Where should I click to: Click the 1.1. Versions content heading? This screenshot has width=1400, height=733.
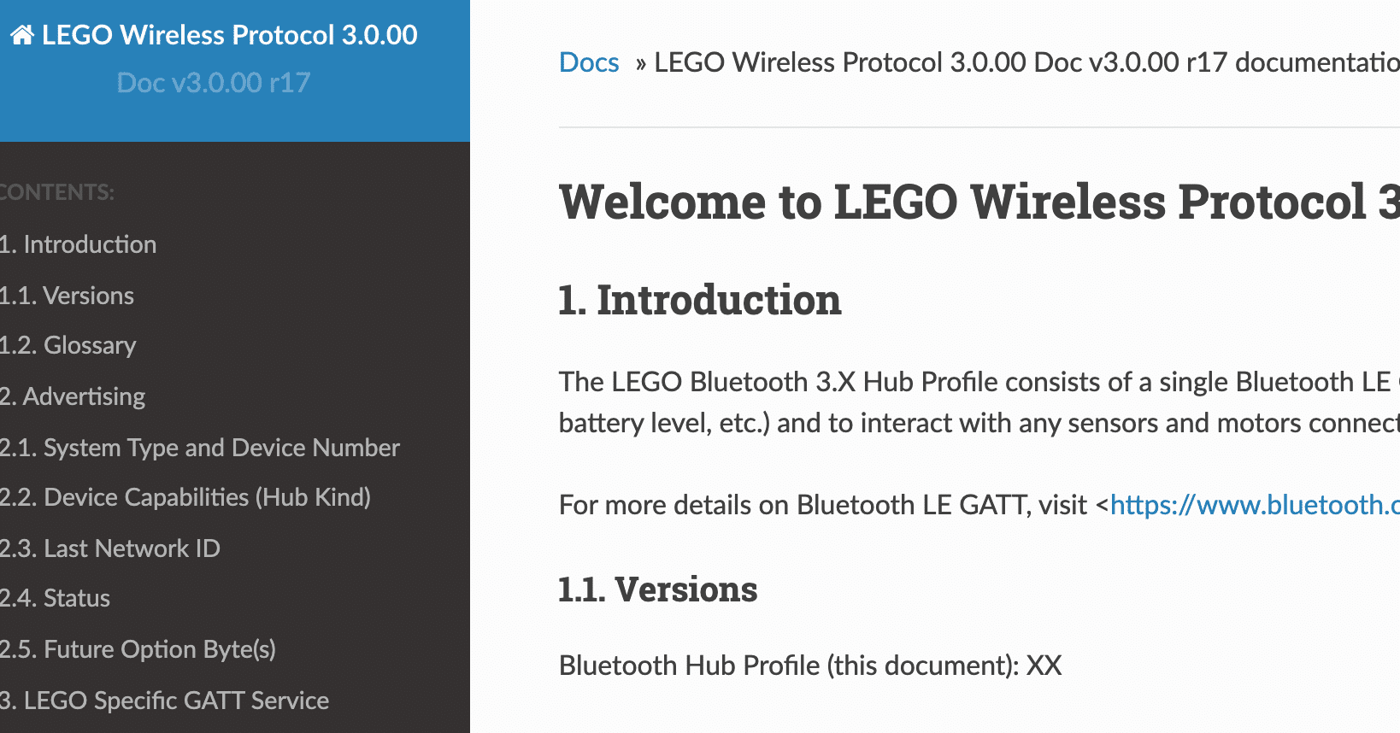coord(658,589)
